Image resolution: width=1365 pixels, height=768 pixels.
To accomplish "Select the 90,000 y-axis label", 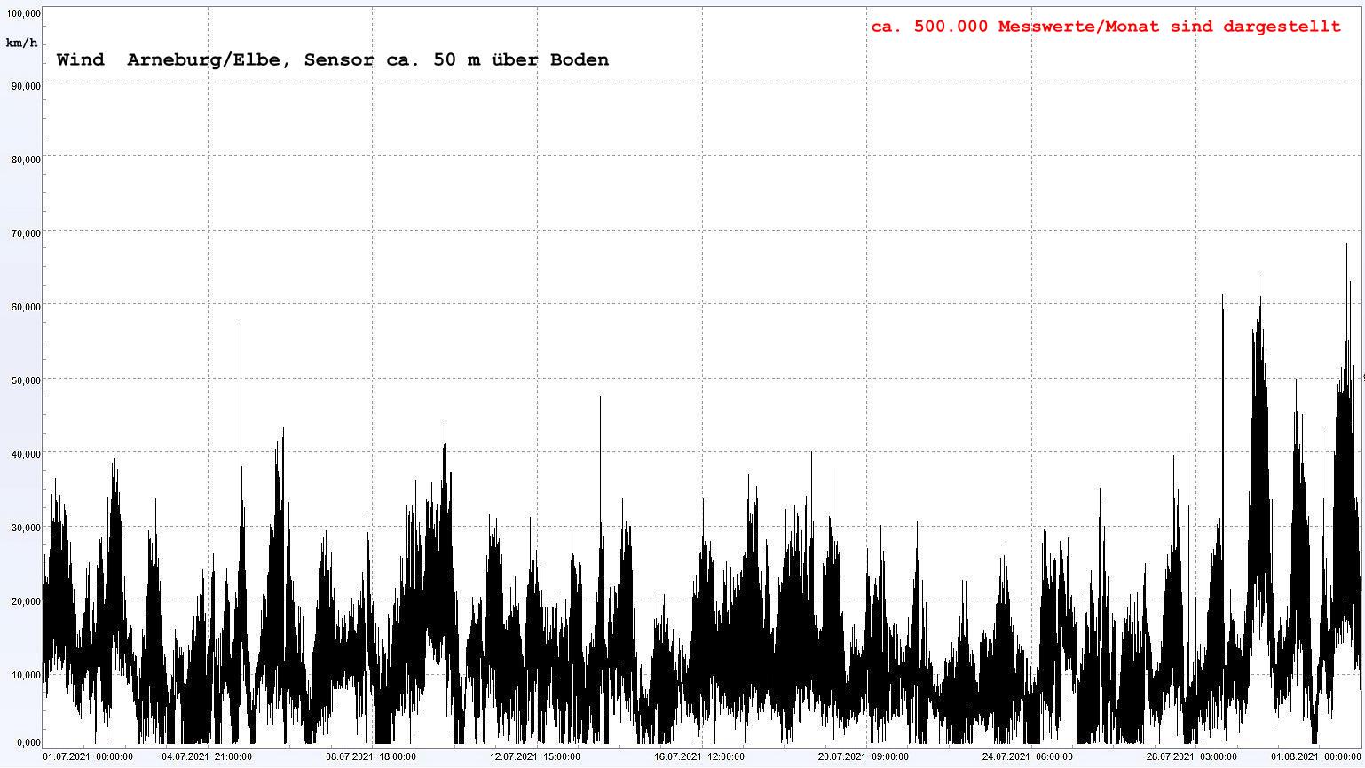I will click(x=24, y=86).
